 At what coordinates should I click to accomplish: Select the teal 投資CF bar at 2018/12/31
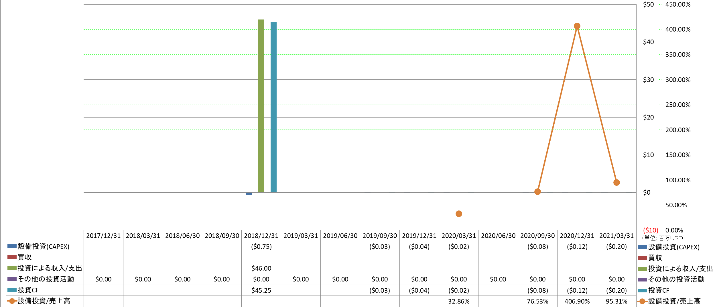tap(273, 107)
